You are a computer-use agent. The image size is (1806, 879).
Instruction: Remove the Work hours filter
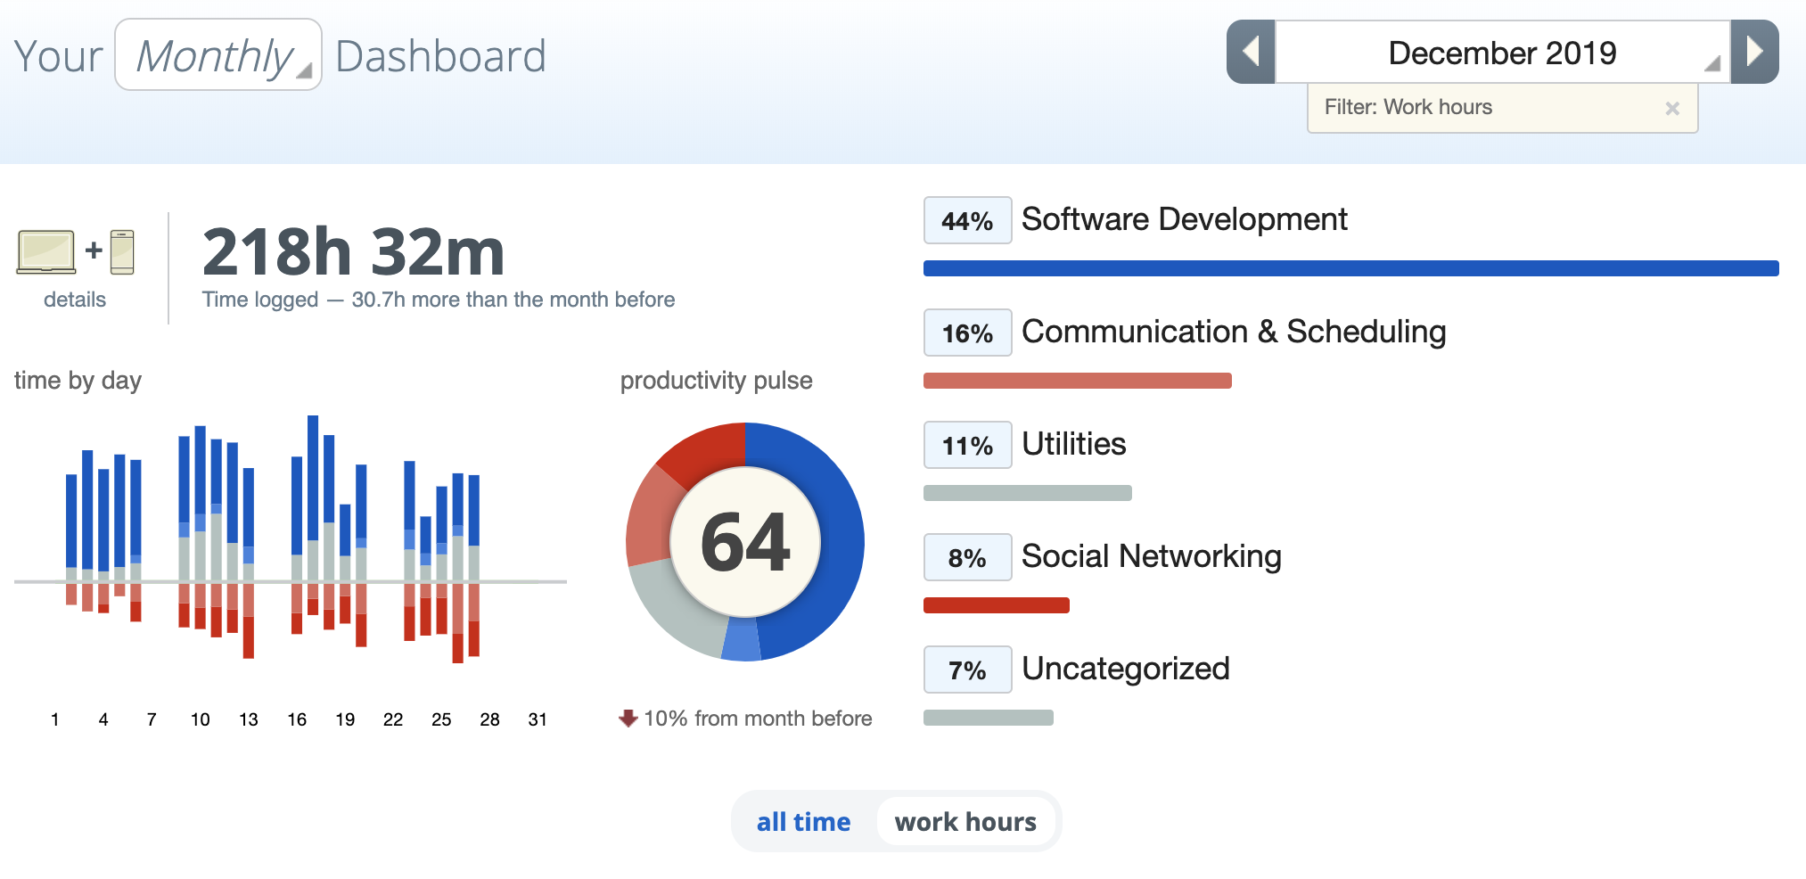pyautogui.click(x=1671, y=109)
